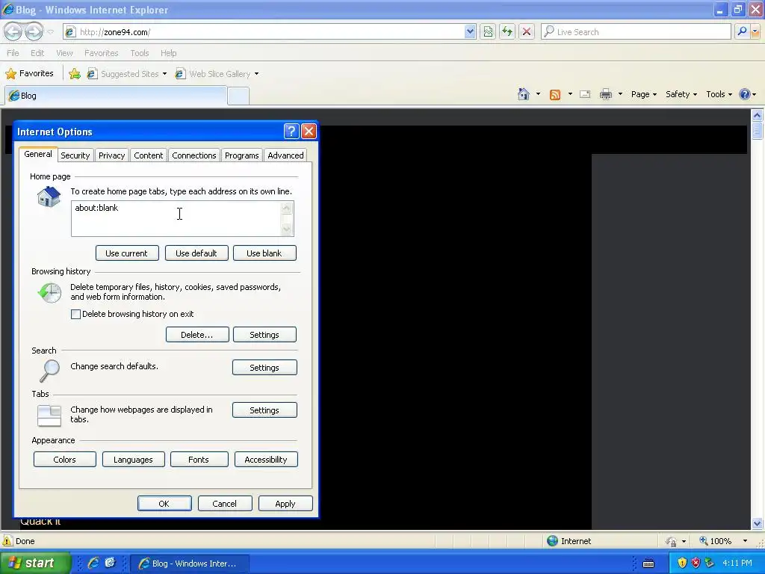This screenshot has width=765, height=574.
Task: Click the Fonts button
Action: coord(199,460)
